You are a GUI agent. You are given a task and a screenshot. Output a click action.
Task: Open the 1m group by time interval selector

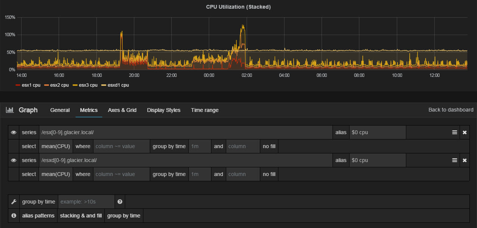coord(200,146)
